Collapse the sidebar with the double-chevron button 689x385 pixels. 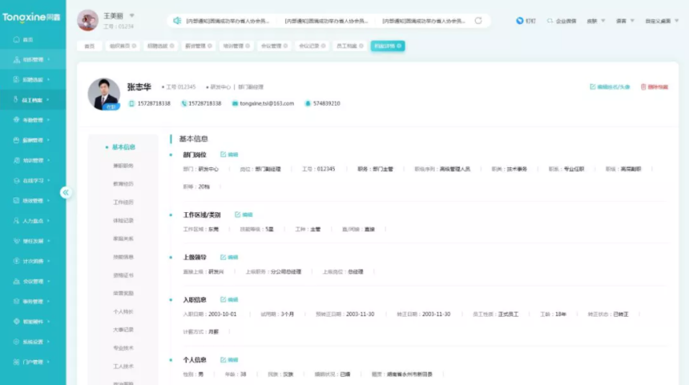(x=66, y=192)
